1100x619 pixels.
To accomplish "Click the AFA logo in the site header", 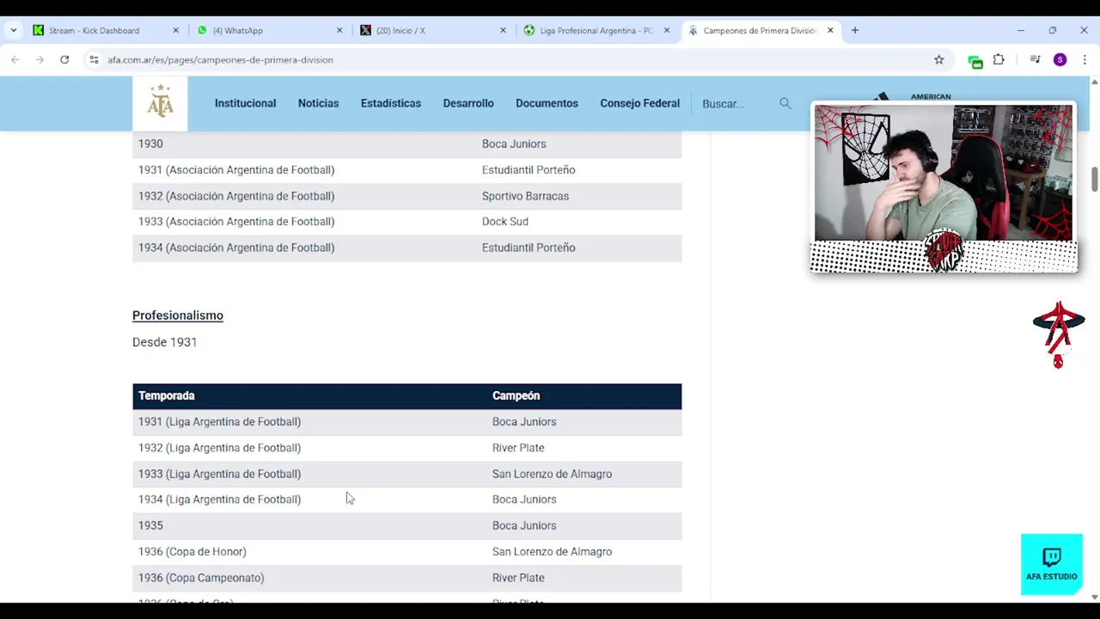I will pos(160,103).
